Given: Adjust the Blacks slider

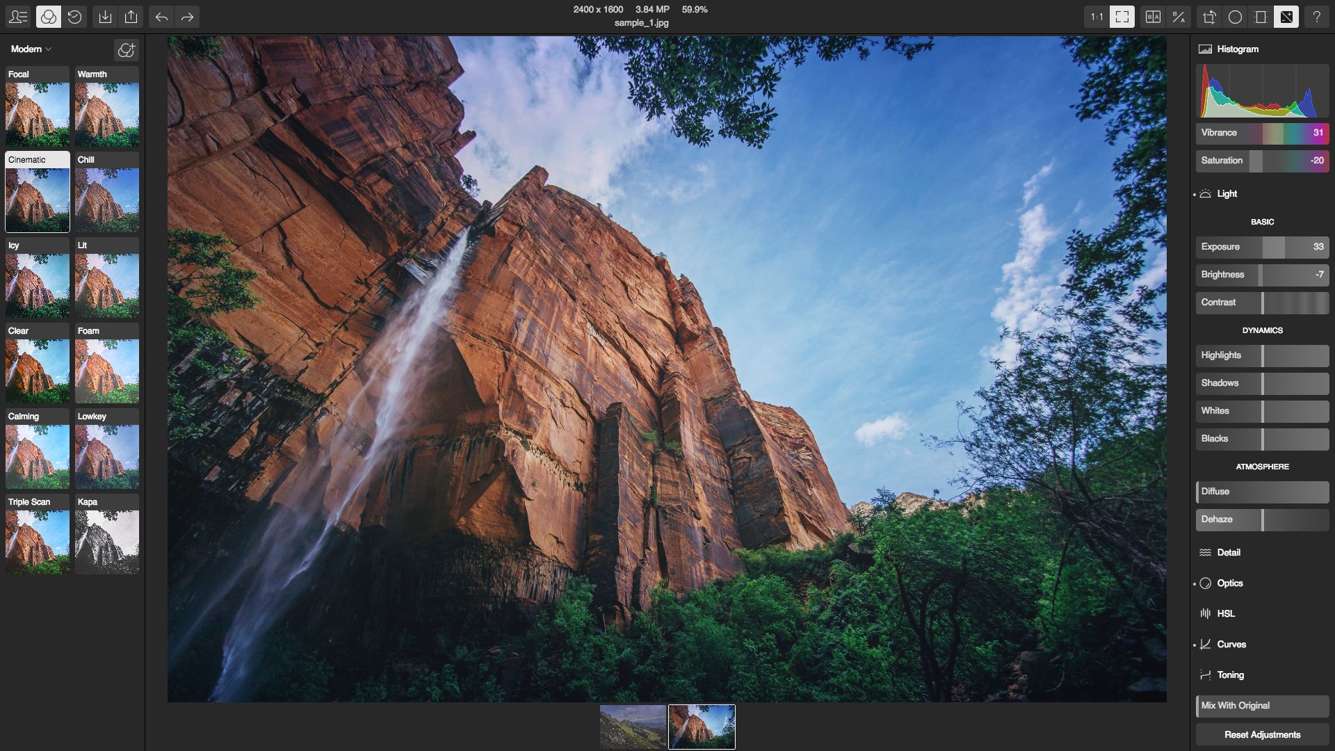Looking at the screenshot, I should pos(1263,439).
